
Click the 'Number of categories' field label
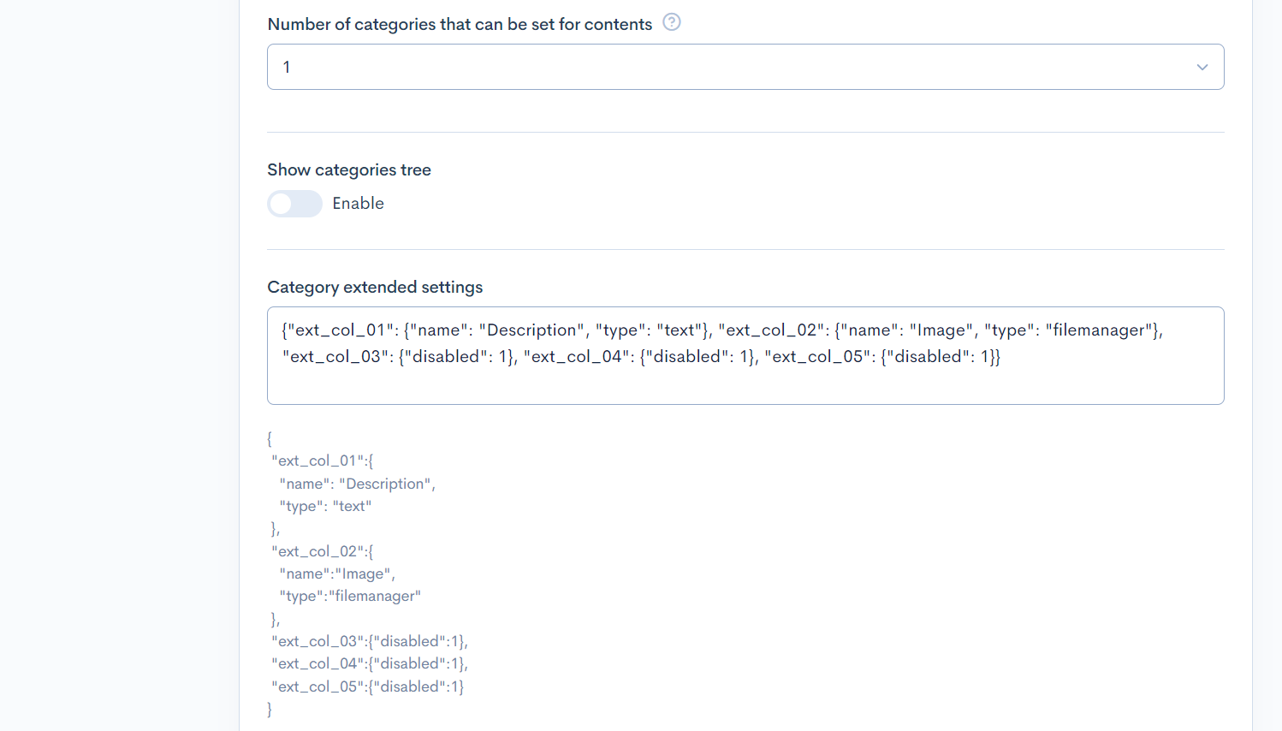click(460, 25)
